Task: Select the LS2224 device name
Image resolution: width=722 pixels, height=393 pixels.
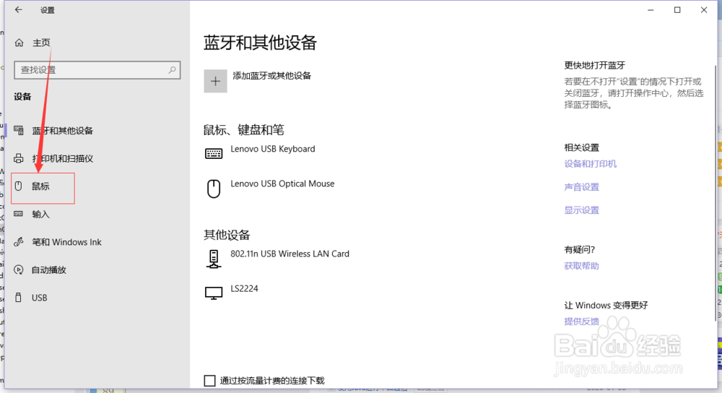Action: (244, 288)
